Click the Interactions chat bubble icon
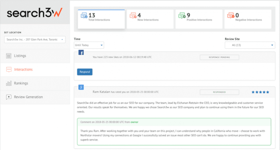 click(9, 69)
